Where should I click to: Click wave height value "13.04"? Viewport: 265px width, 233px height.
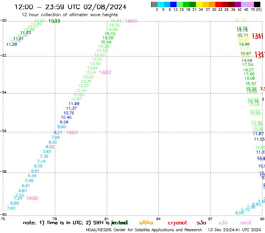tap(91, 72)
